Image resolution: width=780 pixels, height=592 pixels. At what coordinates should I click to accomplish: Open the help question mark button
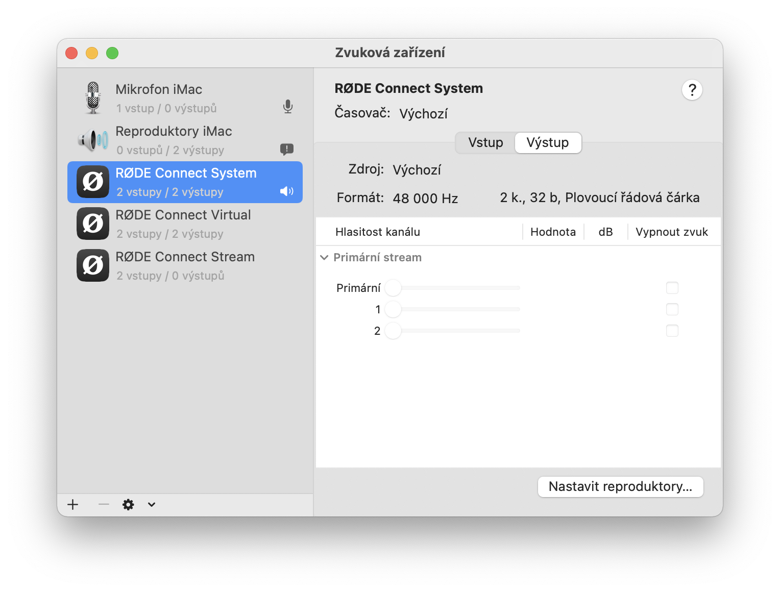(692, 90)
